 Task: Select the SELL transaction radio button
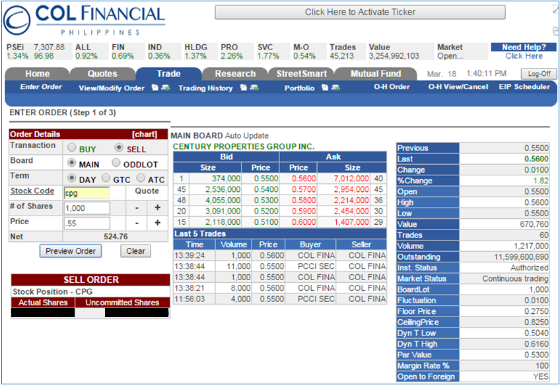(x=119, y=147)
